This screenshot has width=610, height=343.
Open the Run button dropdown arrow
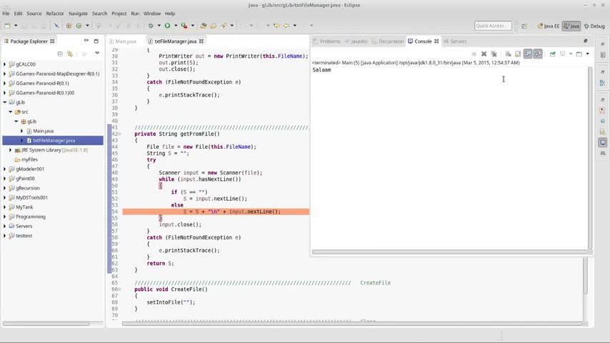click(x=176, y=26)
